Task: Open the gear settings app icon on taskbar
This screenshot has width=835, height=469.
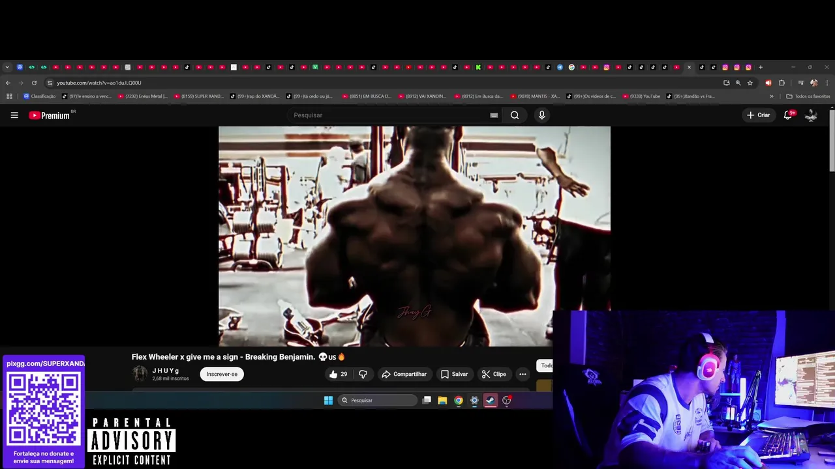Action: pyautogui.click(x=474, y=401)
